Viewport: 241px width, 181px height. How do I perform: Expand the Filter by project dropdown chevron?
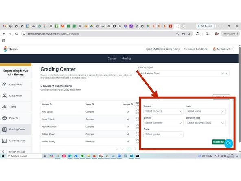click(x=227, y=73)
